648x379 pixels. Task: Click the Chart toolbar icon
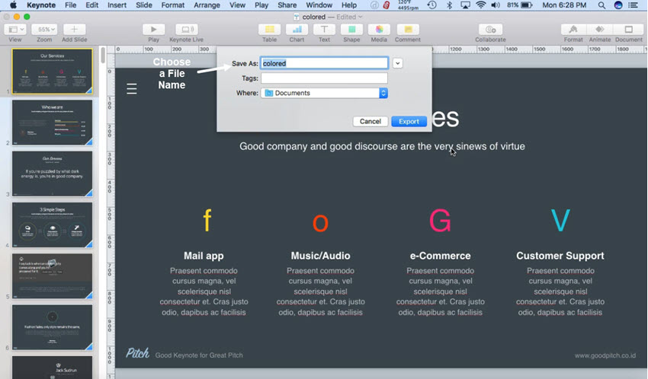pyautogui.click(x=297, y=29)
